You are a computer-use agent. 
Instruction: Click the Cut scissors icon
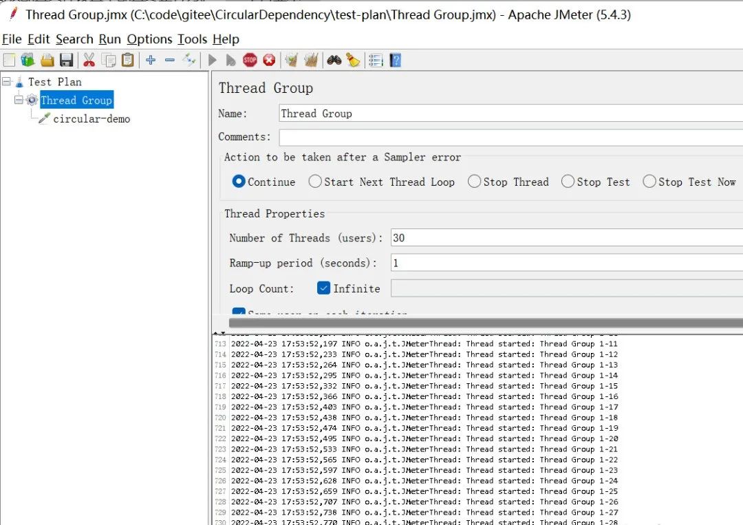(x=89, y=60)
